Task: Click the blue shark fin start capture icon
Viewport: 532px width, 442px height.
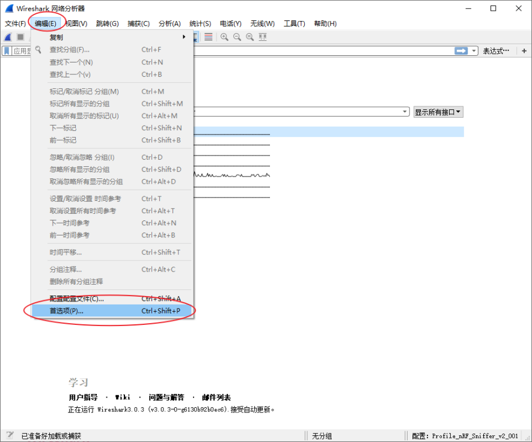Action: [x=7, y=37]
